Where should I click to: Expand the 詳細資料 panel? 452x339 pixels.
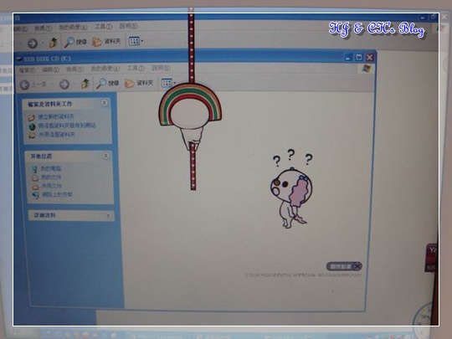click(x=108, y=215)
